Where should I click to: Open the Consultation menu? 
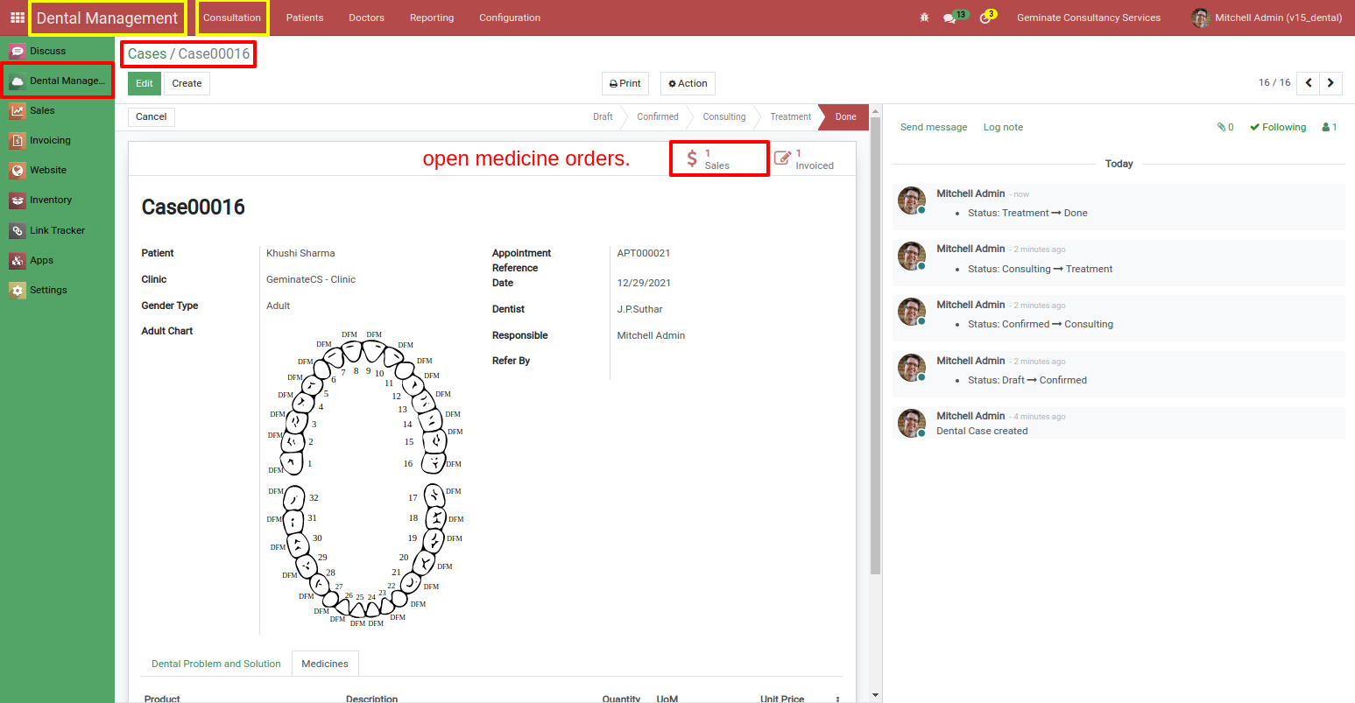[231, 17]
